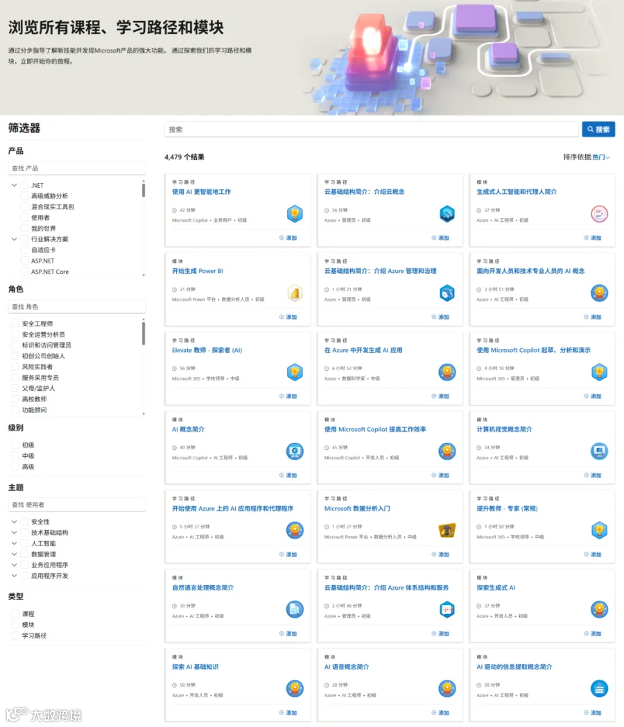
Task: Add 开始生成 Power BI via its 添加 plus icon
Action: tap(281, 317)
